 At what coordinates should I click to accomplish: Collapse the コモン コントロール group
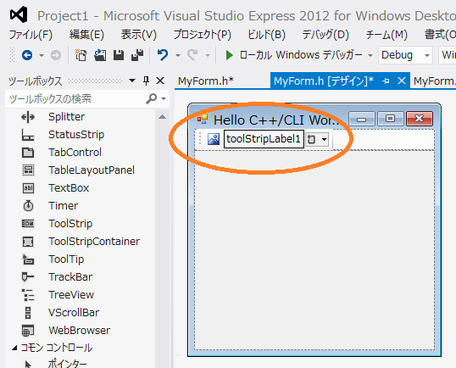[x=14, y=348]
